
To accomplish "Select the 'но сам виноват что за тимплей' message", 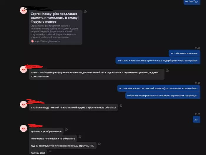I will pos(159,88).
